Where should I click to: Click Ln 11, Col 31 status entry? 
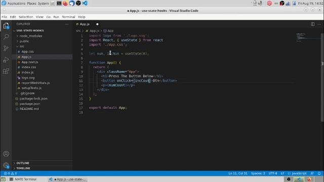pyautogui.click(x=237, y=173)
